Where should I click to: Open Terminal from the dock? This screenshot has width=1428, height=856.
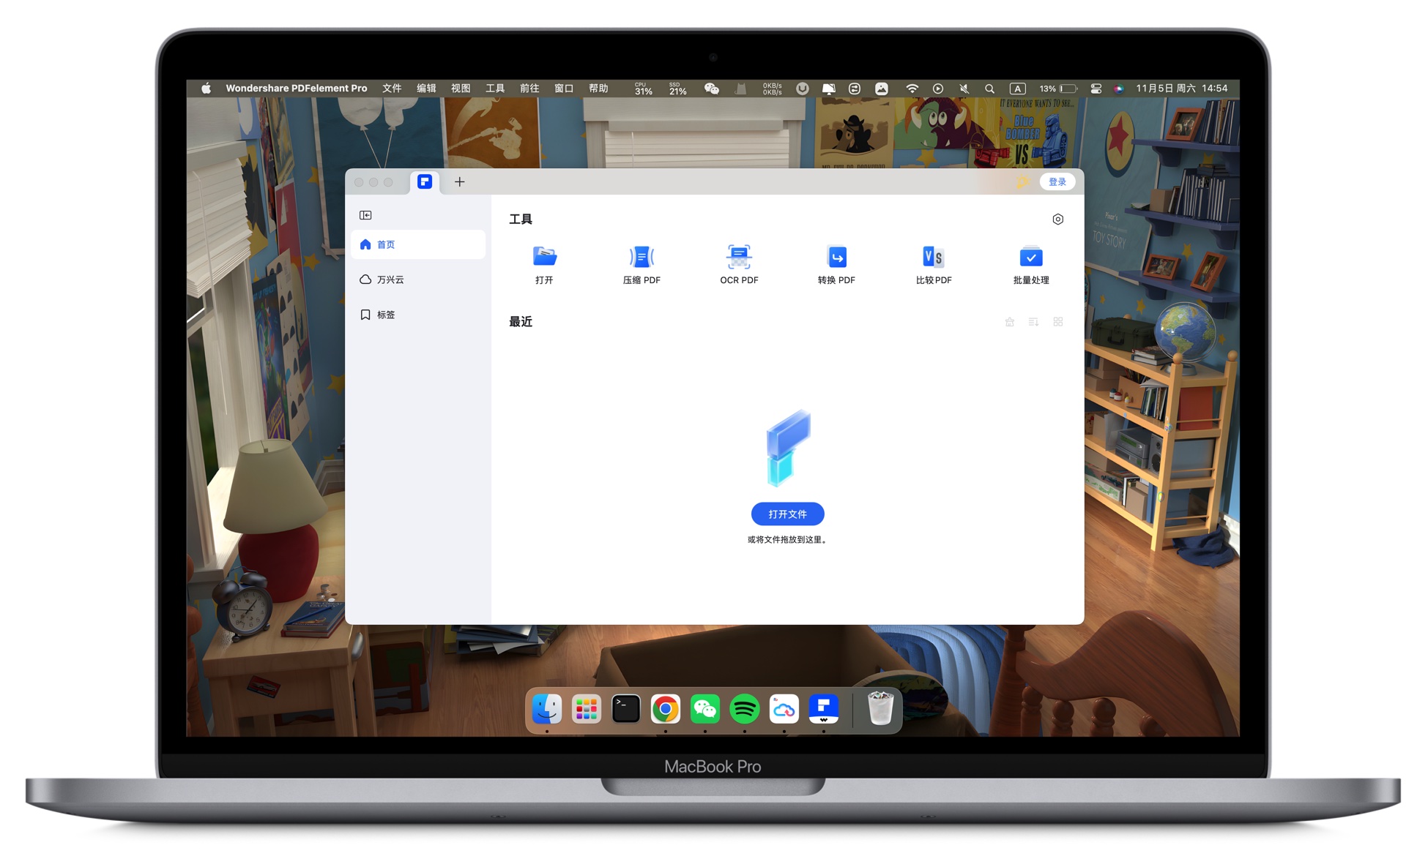625,709
